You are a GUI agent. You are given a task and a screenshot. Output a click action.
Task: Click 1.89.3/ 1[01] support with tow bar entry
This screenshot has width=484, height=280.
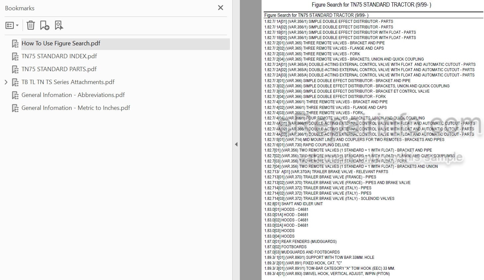point(319,257)
